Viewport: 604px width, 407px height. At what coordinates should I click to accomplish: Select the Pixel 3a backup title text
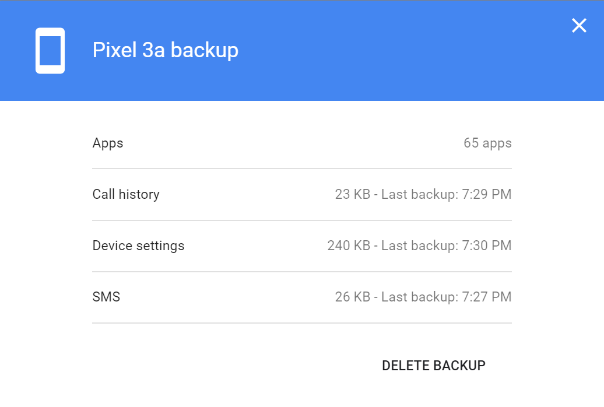(165, 50)
